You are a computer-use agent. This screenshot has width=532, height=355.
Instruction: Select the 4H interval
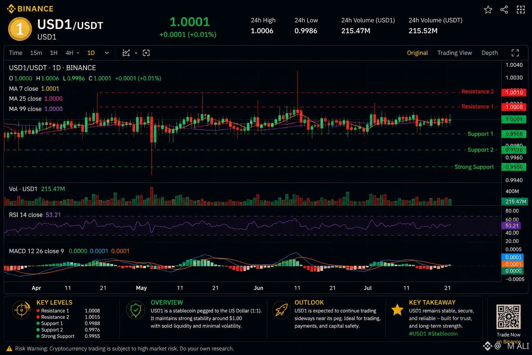click(x=69, y=53)
